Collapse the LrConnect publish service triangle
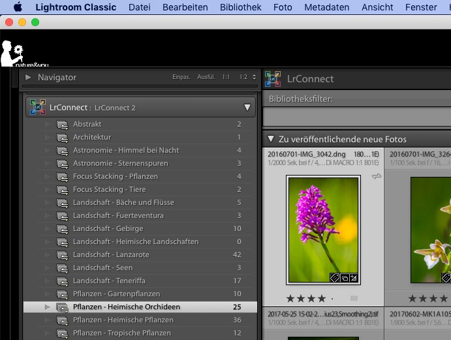This screenshot has height=340, width=451. click(247, 108)
